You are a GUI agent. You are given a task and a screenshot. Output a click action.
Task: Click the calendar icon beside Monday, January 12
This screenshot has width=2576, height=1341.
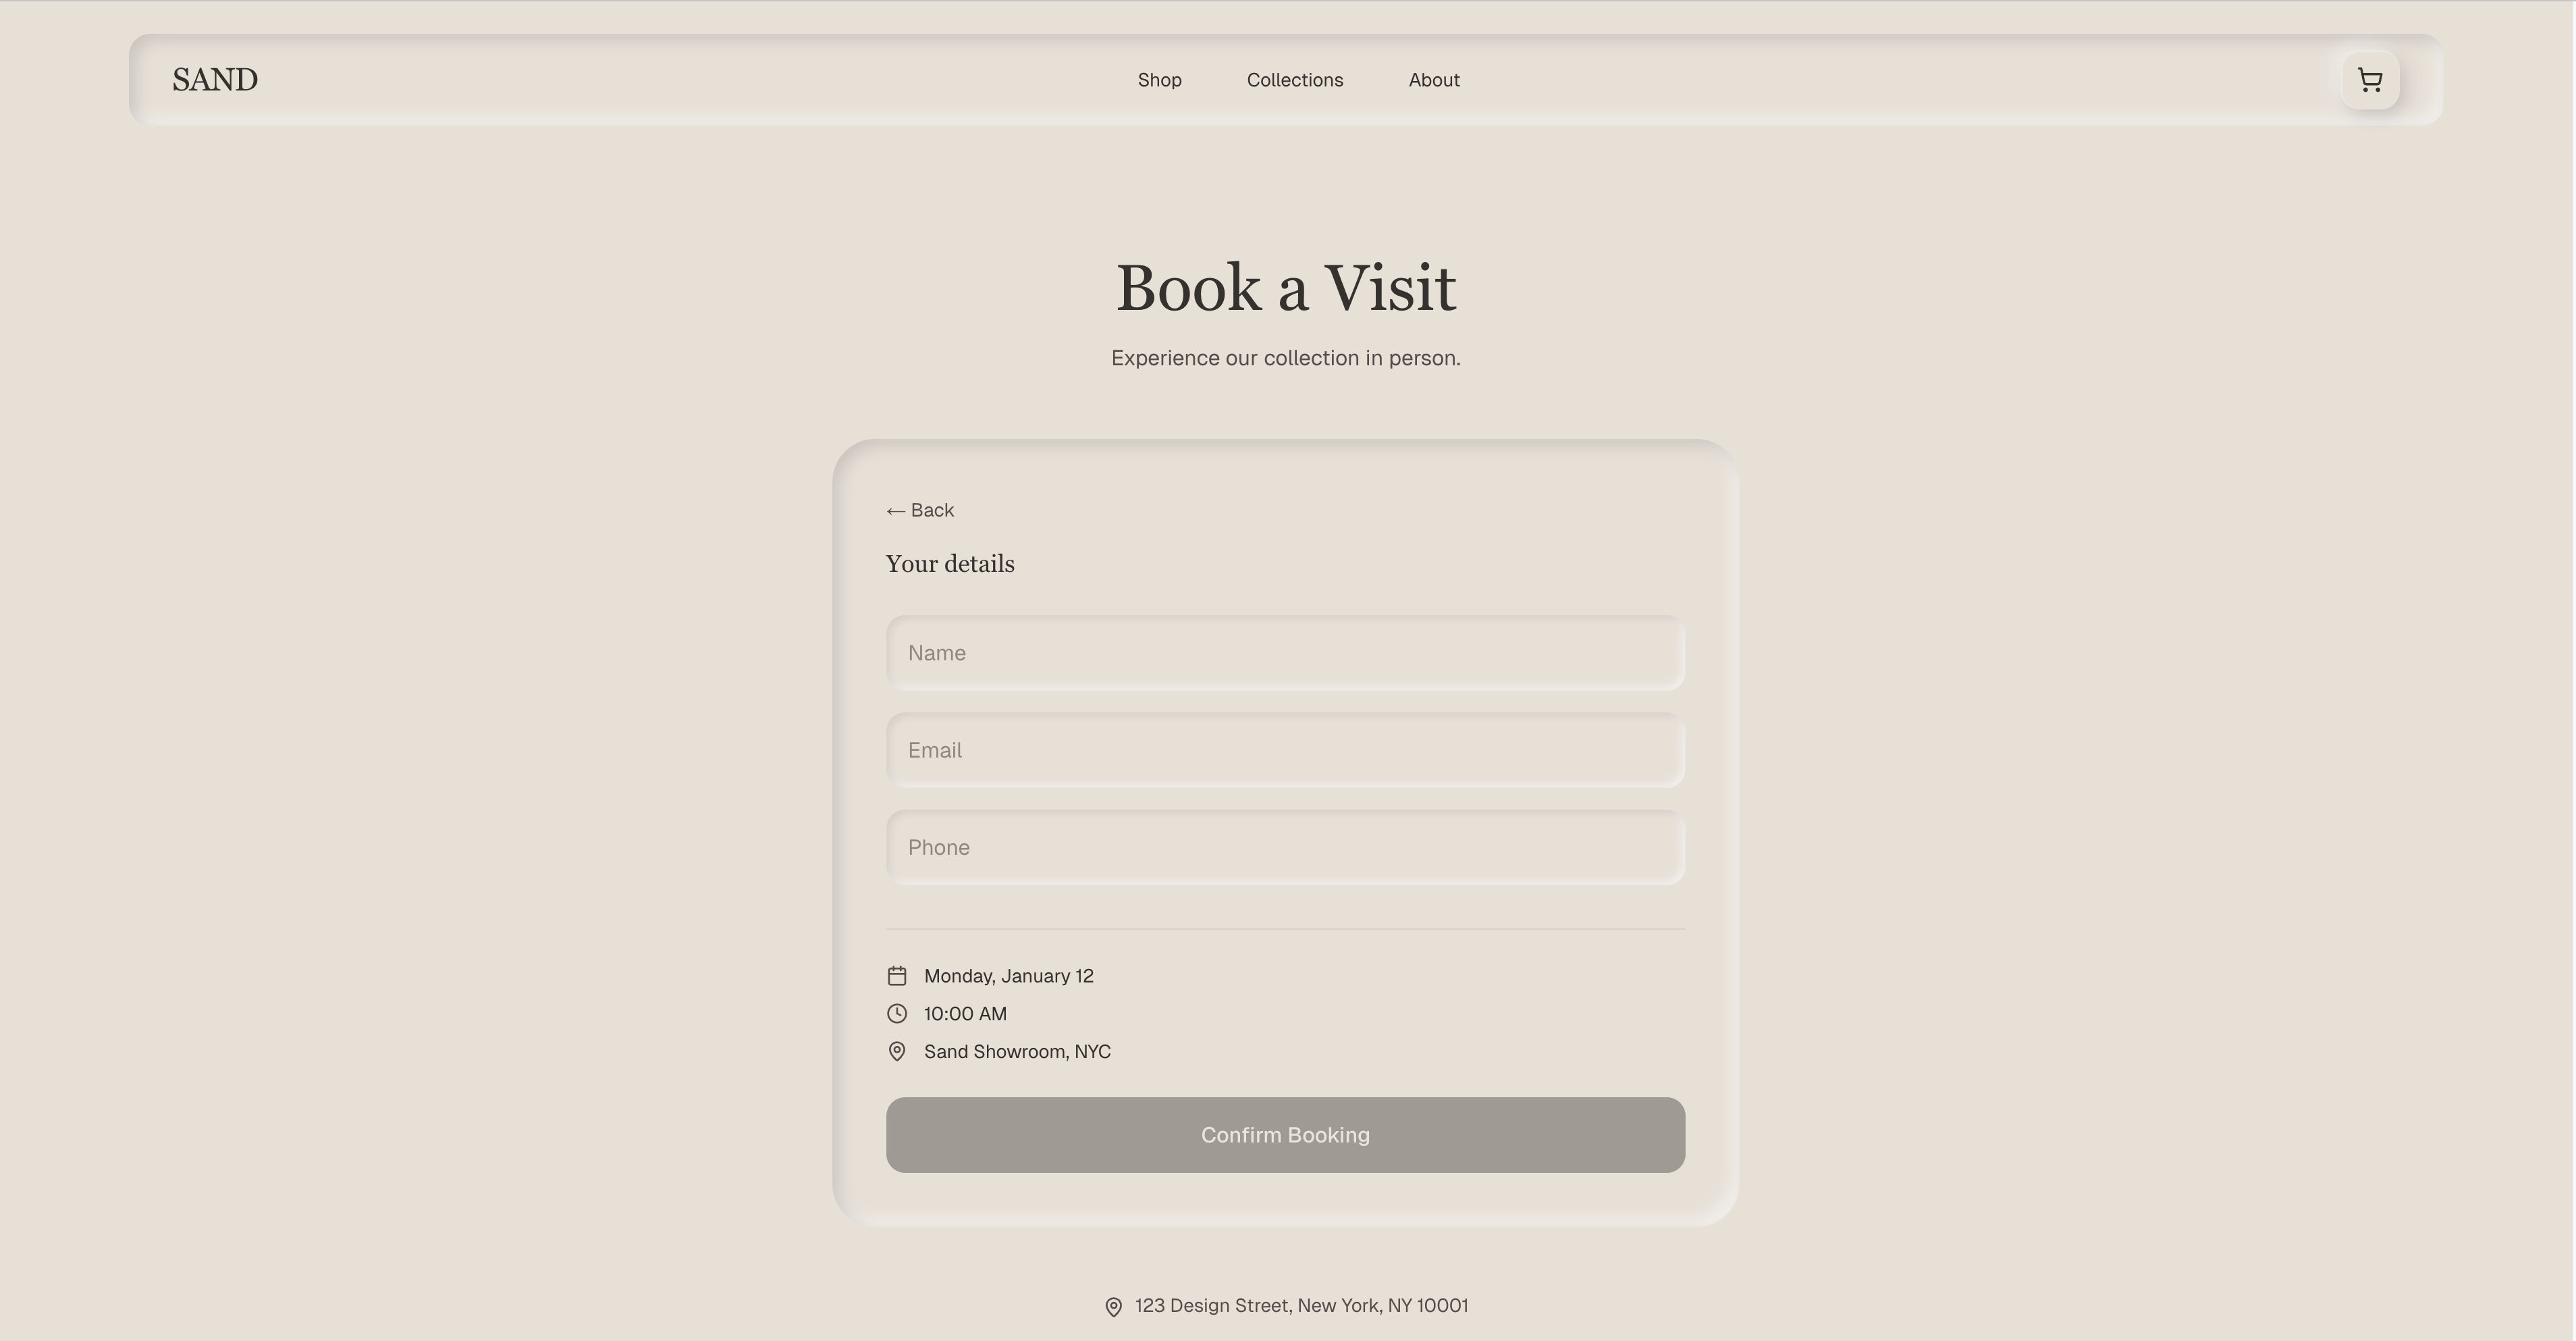897,976
